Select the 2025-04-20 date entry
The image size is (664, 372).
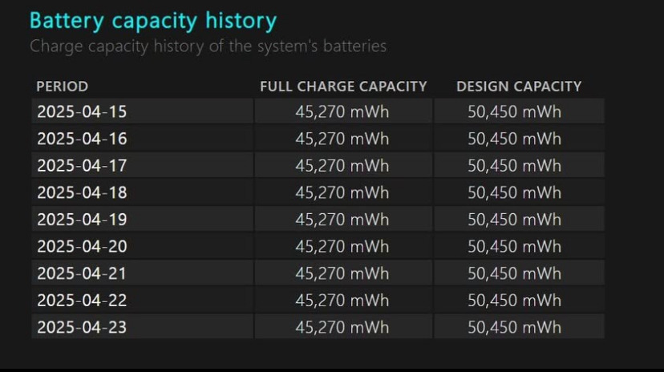pyautogui.click(x=82, y=246)
